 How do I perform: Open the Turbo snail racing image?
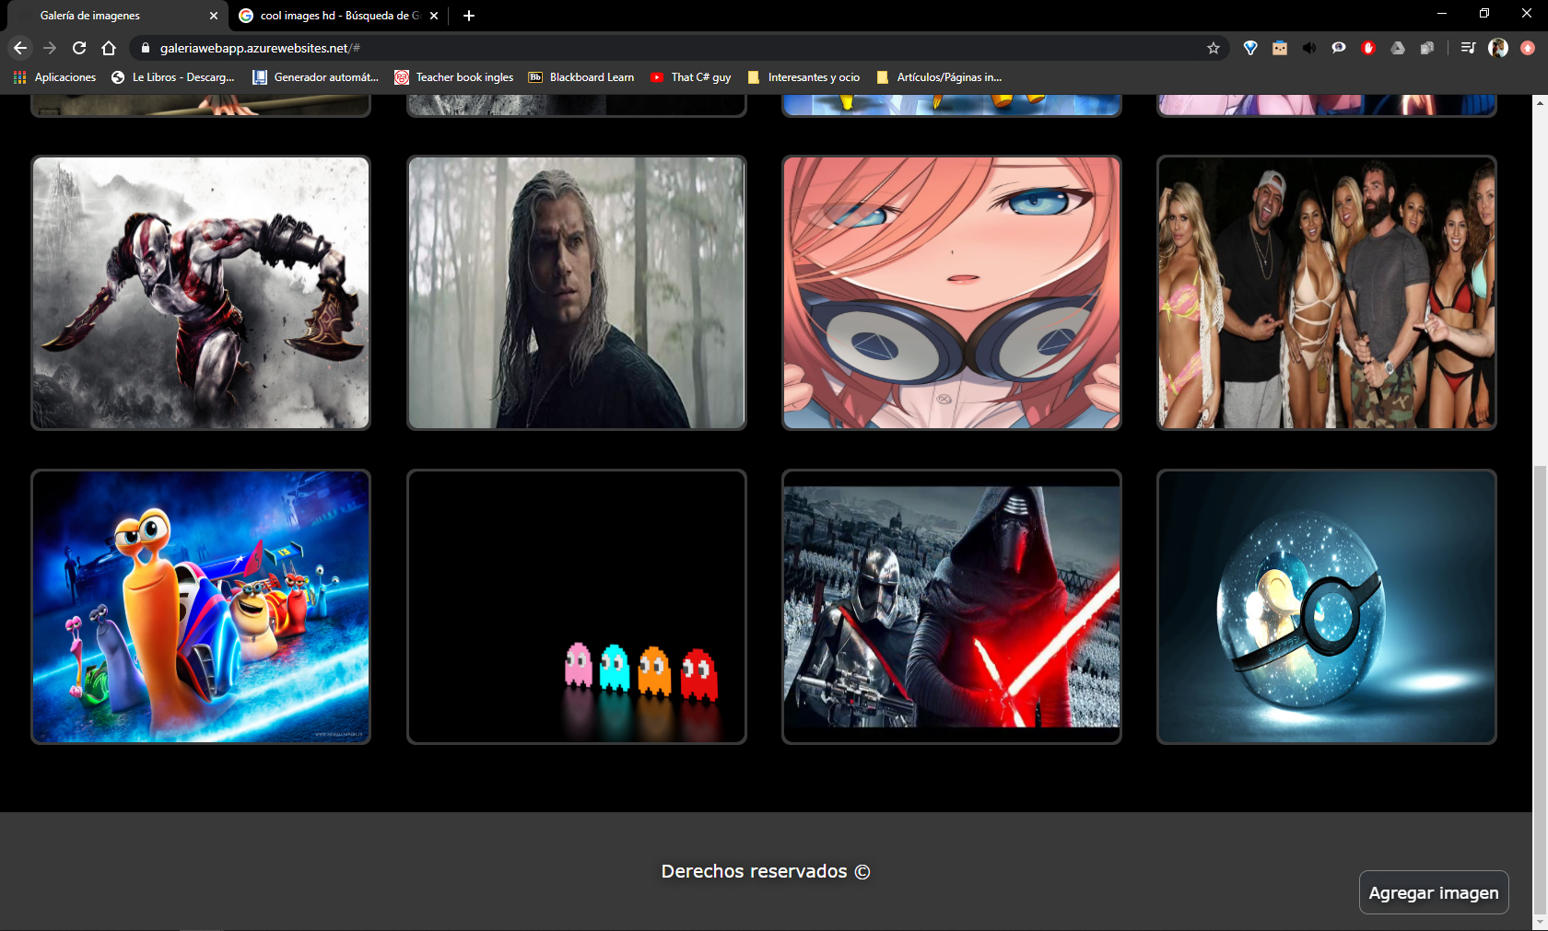[201, 607]
